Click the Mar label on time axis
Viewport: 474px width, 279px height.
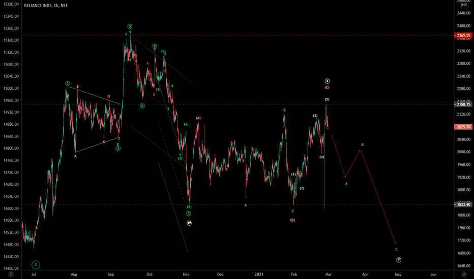click(x=329, y=274)
